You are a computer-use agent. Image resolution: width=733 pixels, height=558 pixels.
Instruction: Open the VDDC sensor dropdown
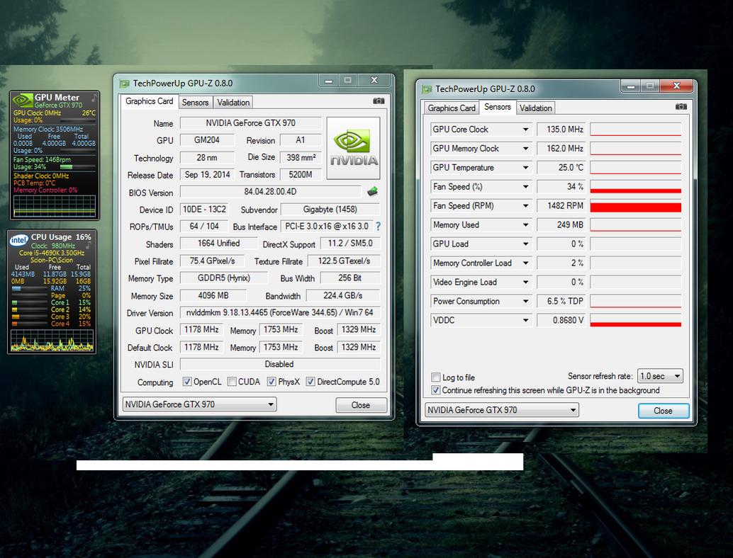(x=525, y=320)
